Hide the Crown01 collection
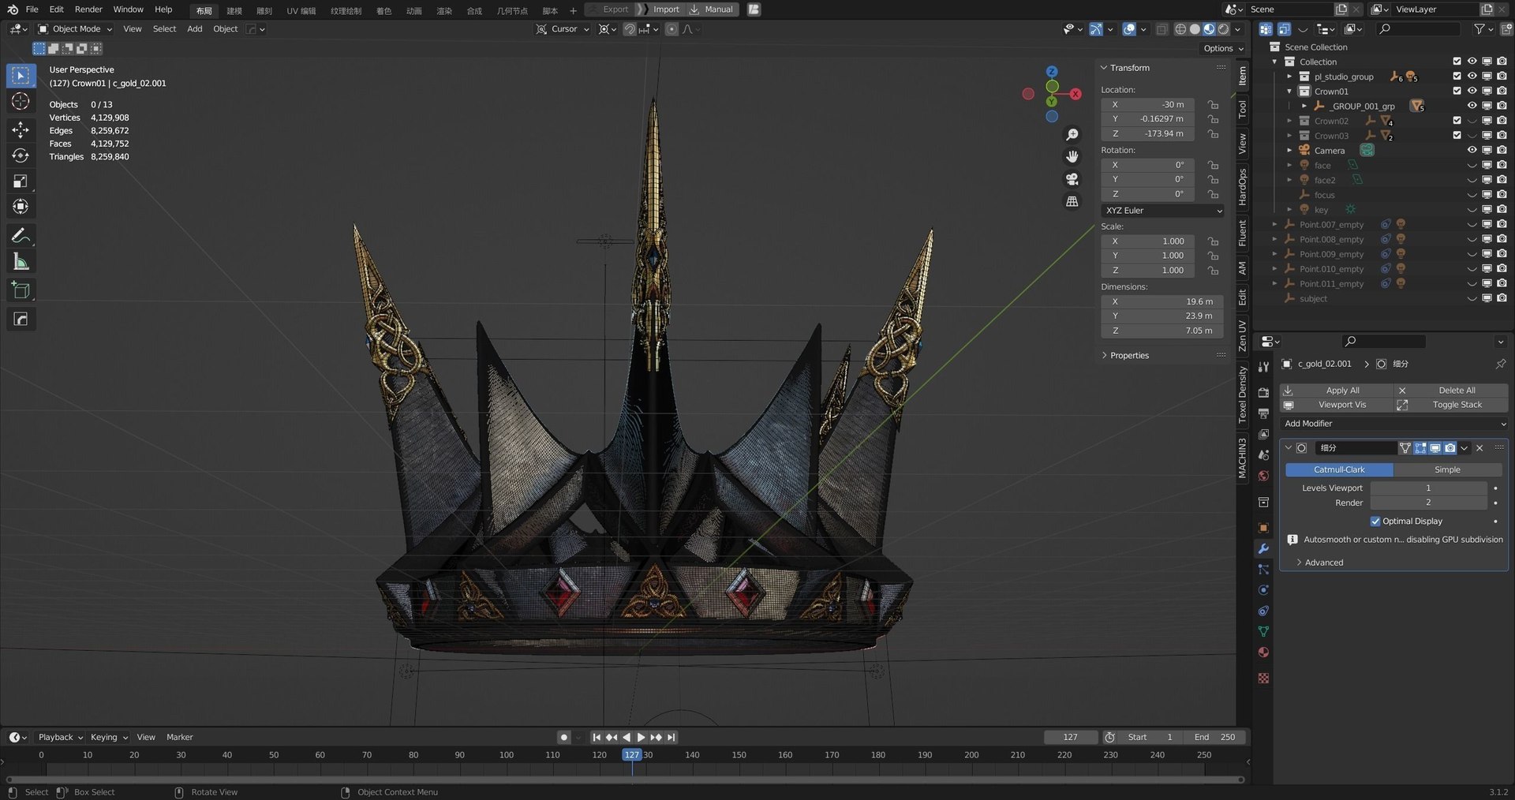This screenshot has height=800, width=1515. 1472,92
